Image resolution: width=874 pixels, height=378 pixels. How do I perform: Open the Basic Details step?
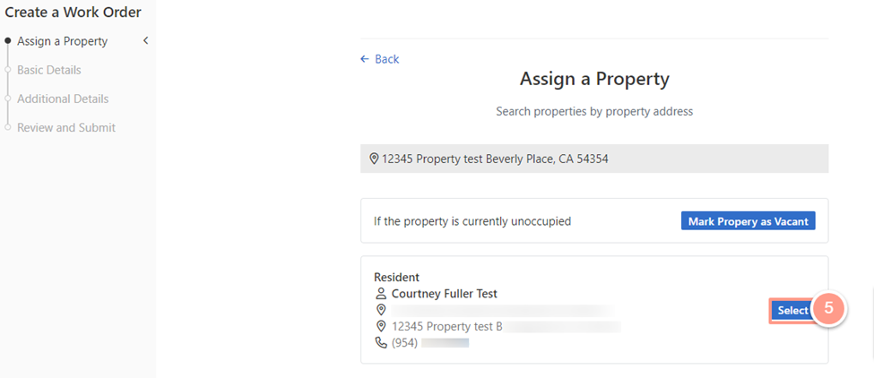tap(49, 70)
